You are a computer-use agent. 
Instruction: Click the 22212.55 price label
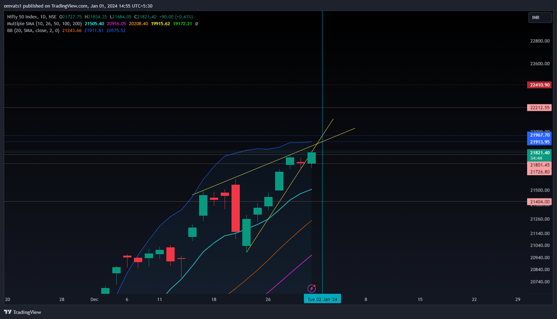pyautogui.click(x=539, y=108)
